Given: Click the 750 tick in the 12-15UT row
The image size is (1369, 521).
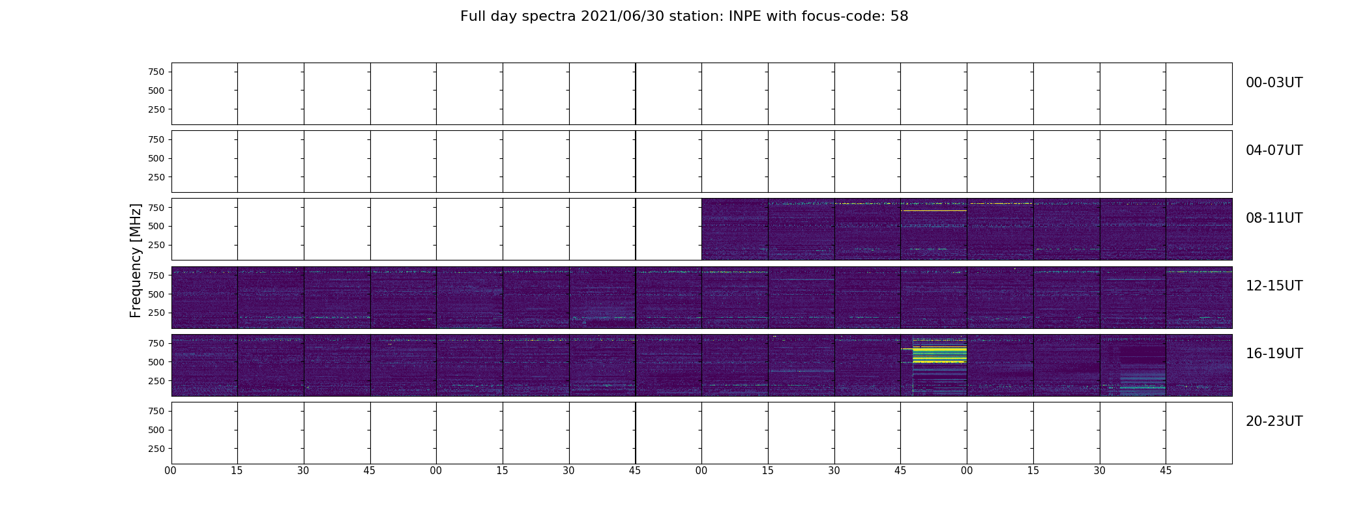Looking at the screenshot, I should click(x=156, y=275).
